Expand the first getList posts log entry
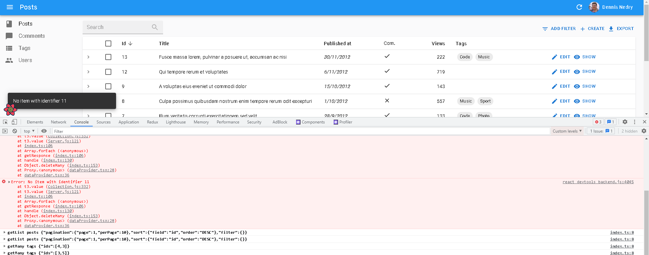The height and width of the screenshot is (255, 649). point(4,232)
